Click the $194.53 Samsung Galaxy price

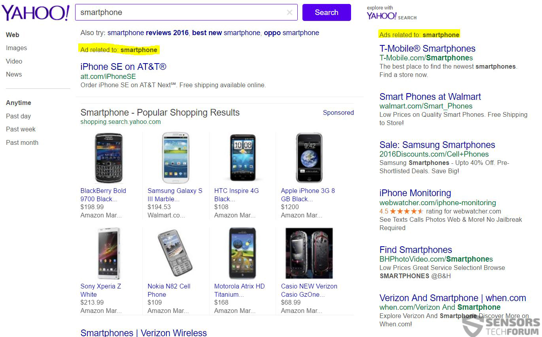[x=159, y=207]
